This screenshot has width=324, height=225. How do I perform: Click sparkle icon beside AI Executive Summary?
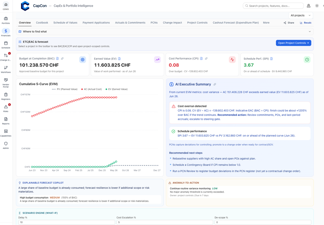pyautogui.click(x=215, y=84)
